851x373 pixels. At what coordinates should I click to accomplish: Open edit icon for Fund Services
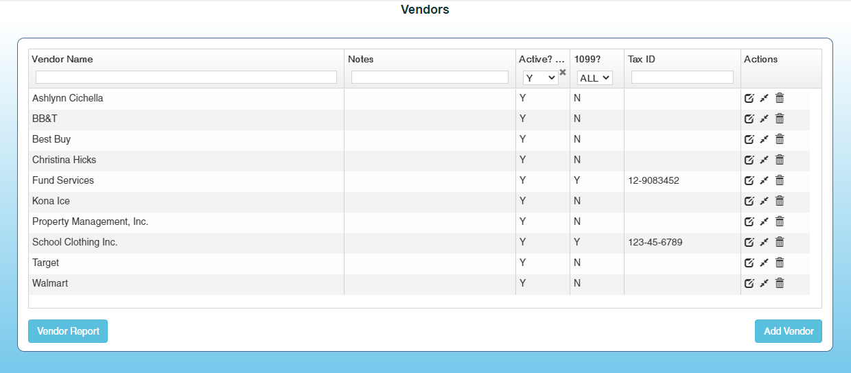click(x=749, y=180)
